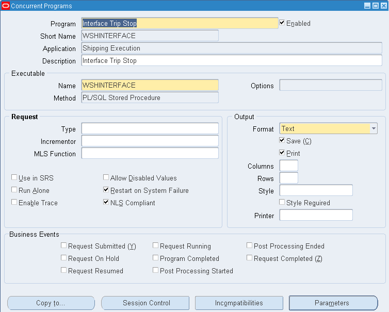
Task: Check Allow Disabled Values
Action: (106, 177)
